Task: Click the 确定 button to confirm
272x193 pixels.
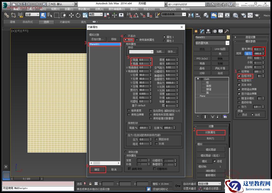Action: click(x=97, y=169)
